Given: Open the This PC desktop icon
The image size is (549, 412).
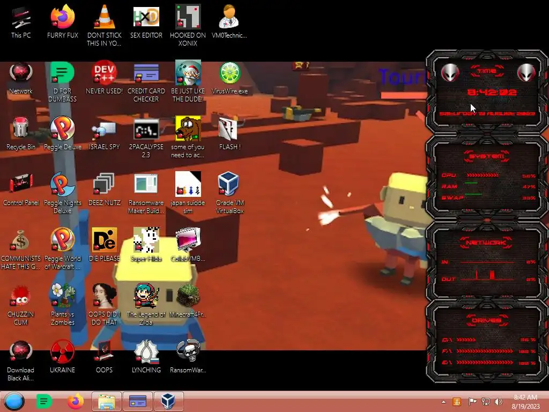Looking at the screenshot, I should [21, 23].
